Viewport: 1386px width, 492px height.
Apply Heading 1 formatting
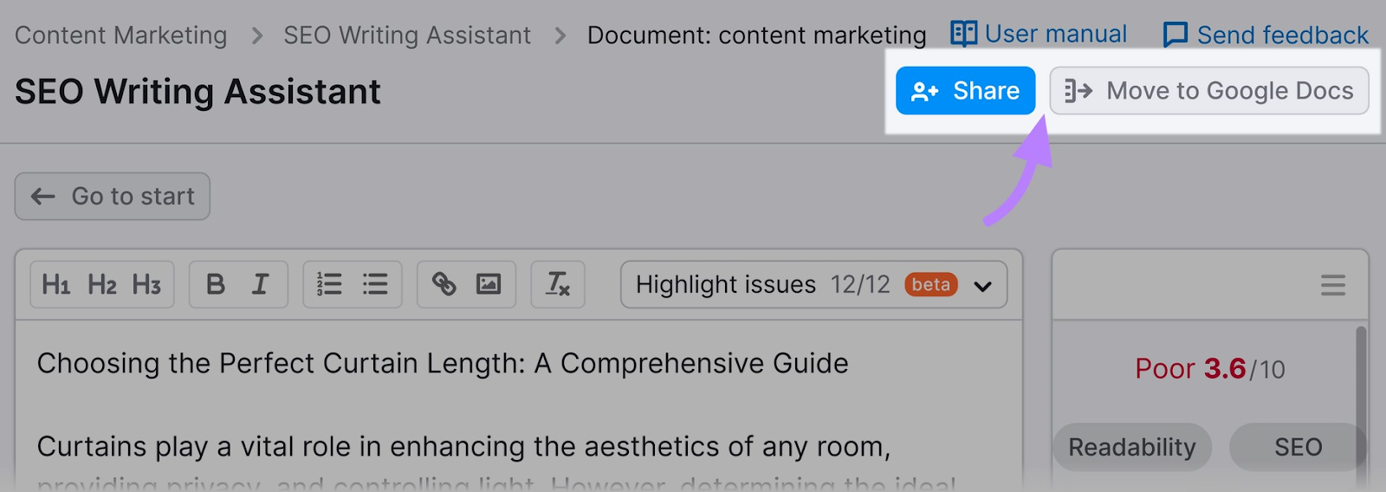(56, 284)
